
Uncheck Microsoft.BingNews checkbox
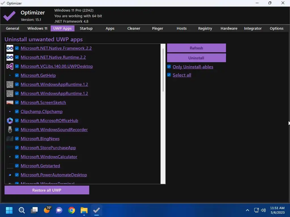(17, 138)
